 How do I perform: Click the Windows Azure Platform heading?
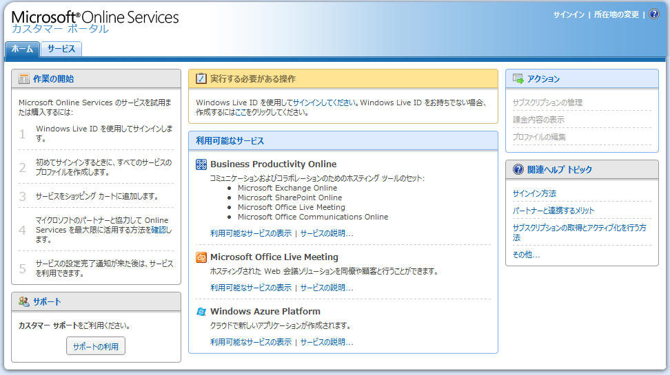[265, 312]
